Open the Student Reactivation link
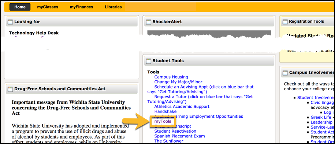 point(175,131)
